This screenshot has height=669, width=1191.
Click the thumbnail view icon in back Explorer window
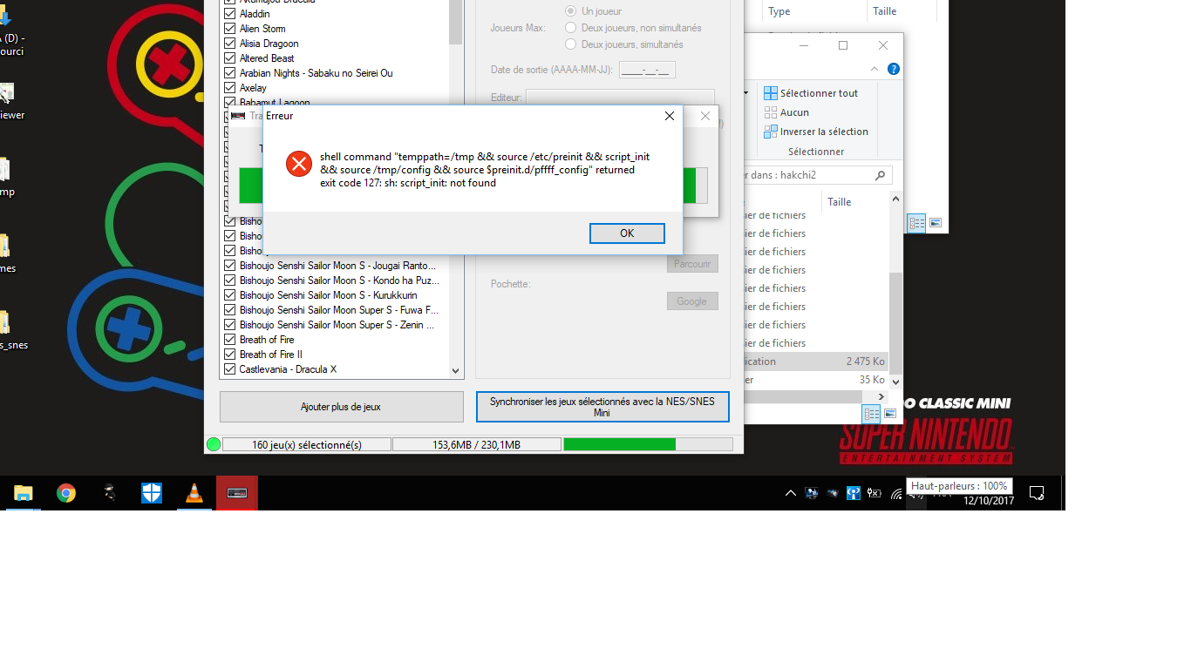936,223
